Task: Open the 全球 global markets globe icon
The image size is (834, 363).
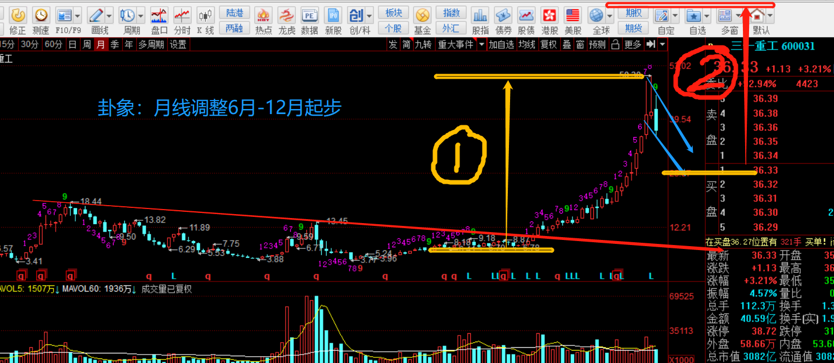Action: [x=596, y=15]
